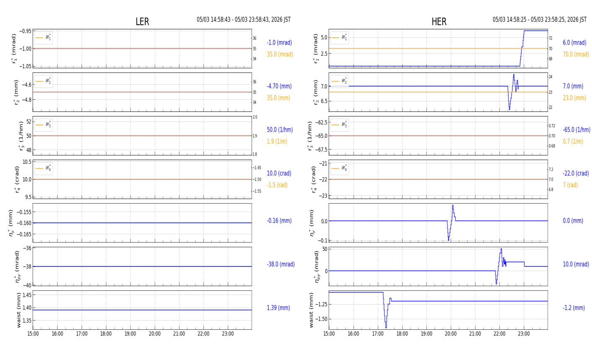This screenshot has height=362, width=592.
Task: Click HER value -22.0 (crad)
Action: point(576,173)
